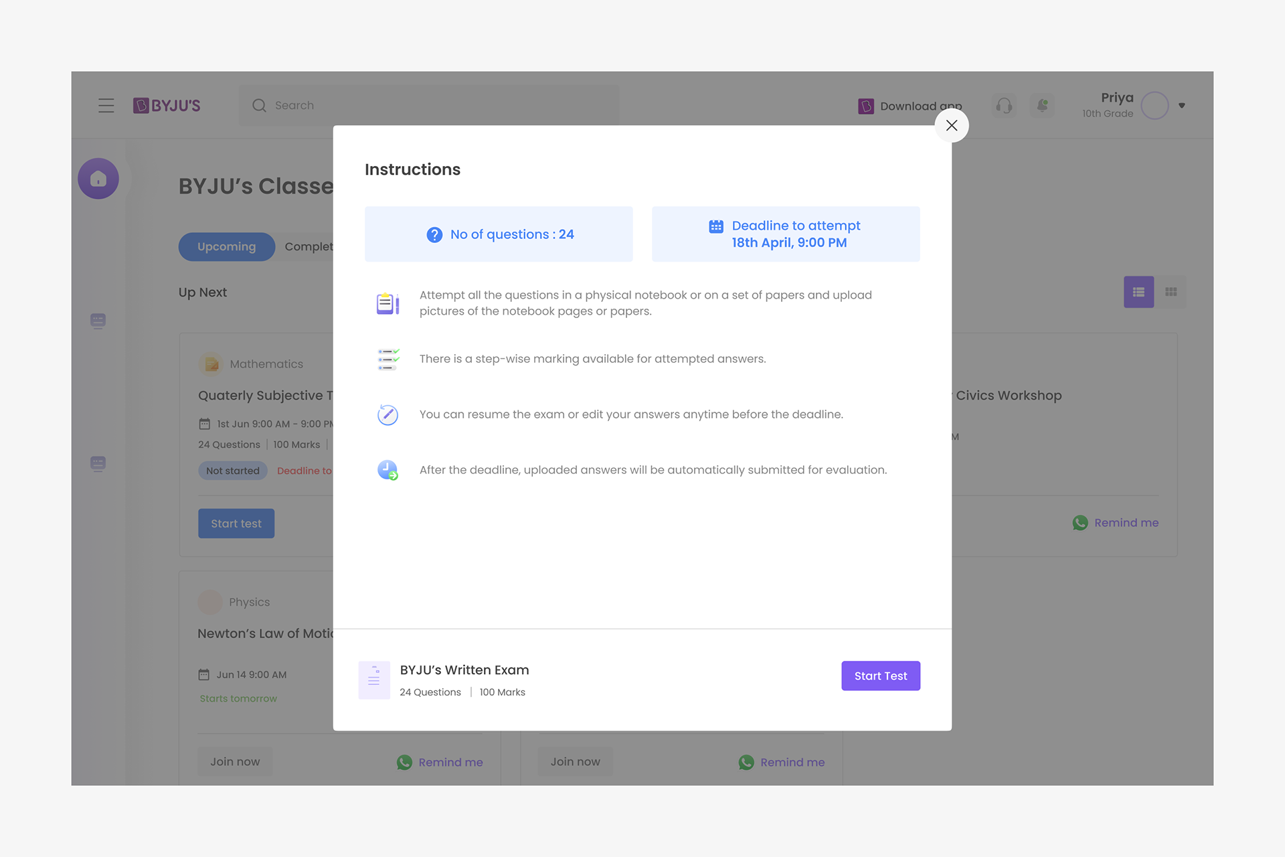1285x857 pixels.
Task: Click the Up Next heading
Action: 203,293
